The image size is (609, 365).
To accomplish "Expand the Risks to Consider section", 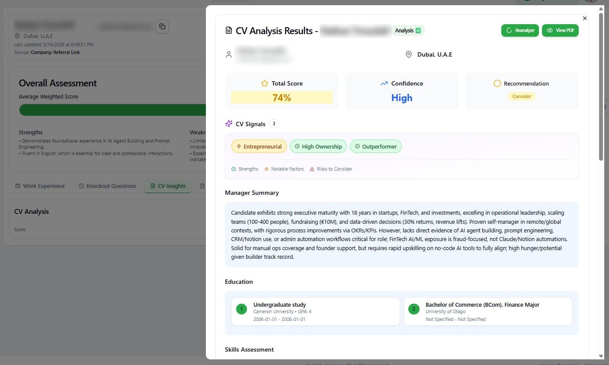I will tap(331, 169).
